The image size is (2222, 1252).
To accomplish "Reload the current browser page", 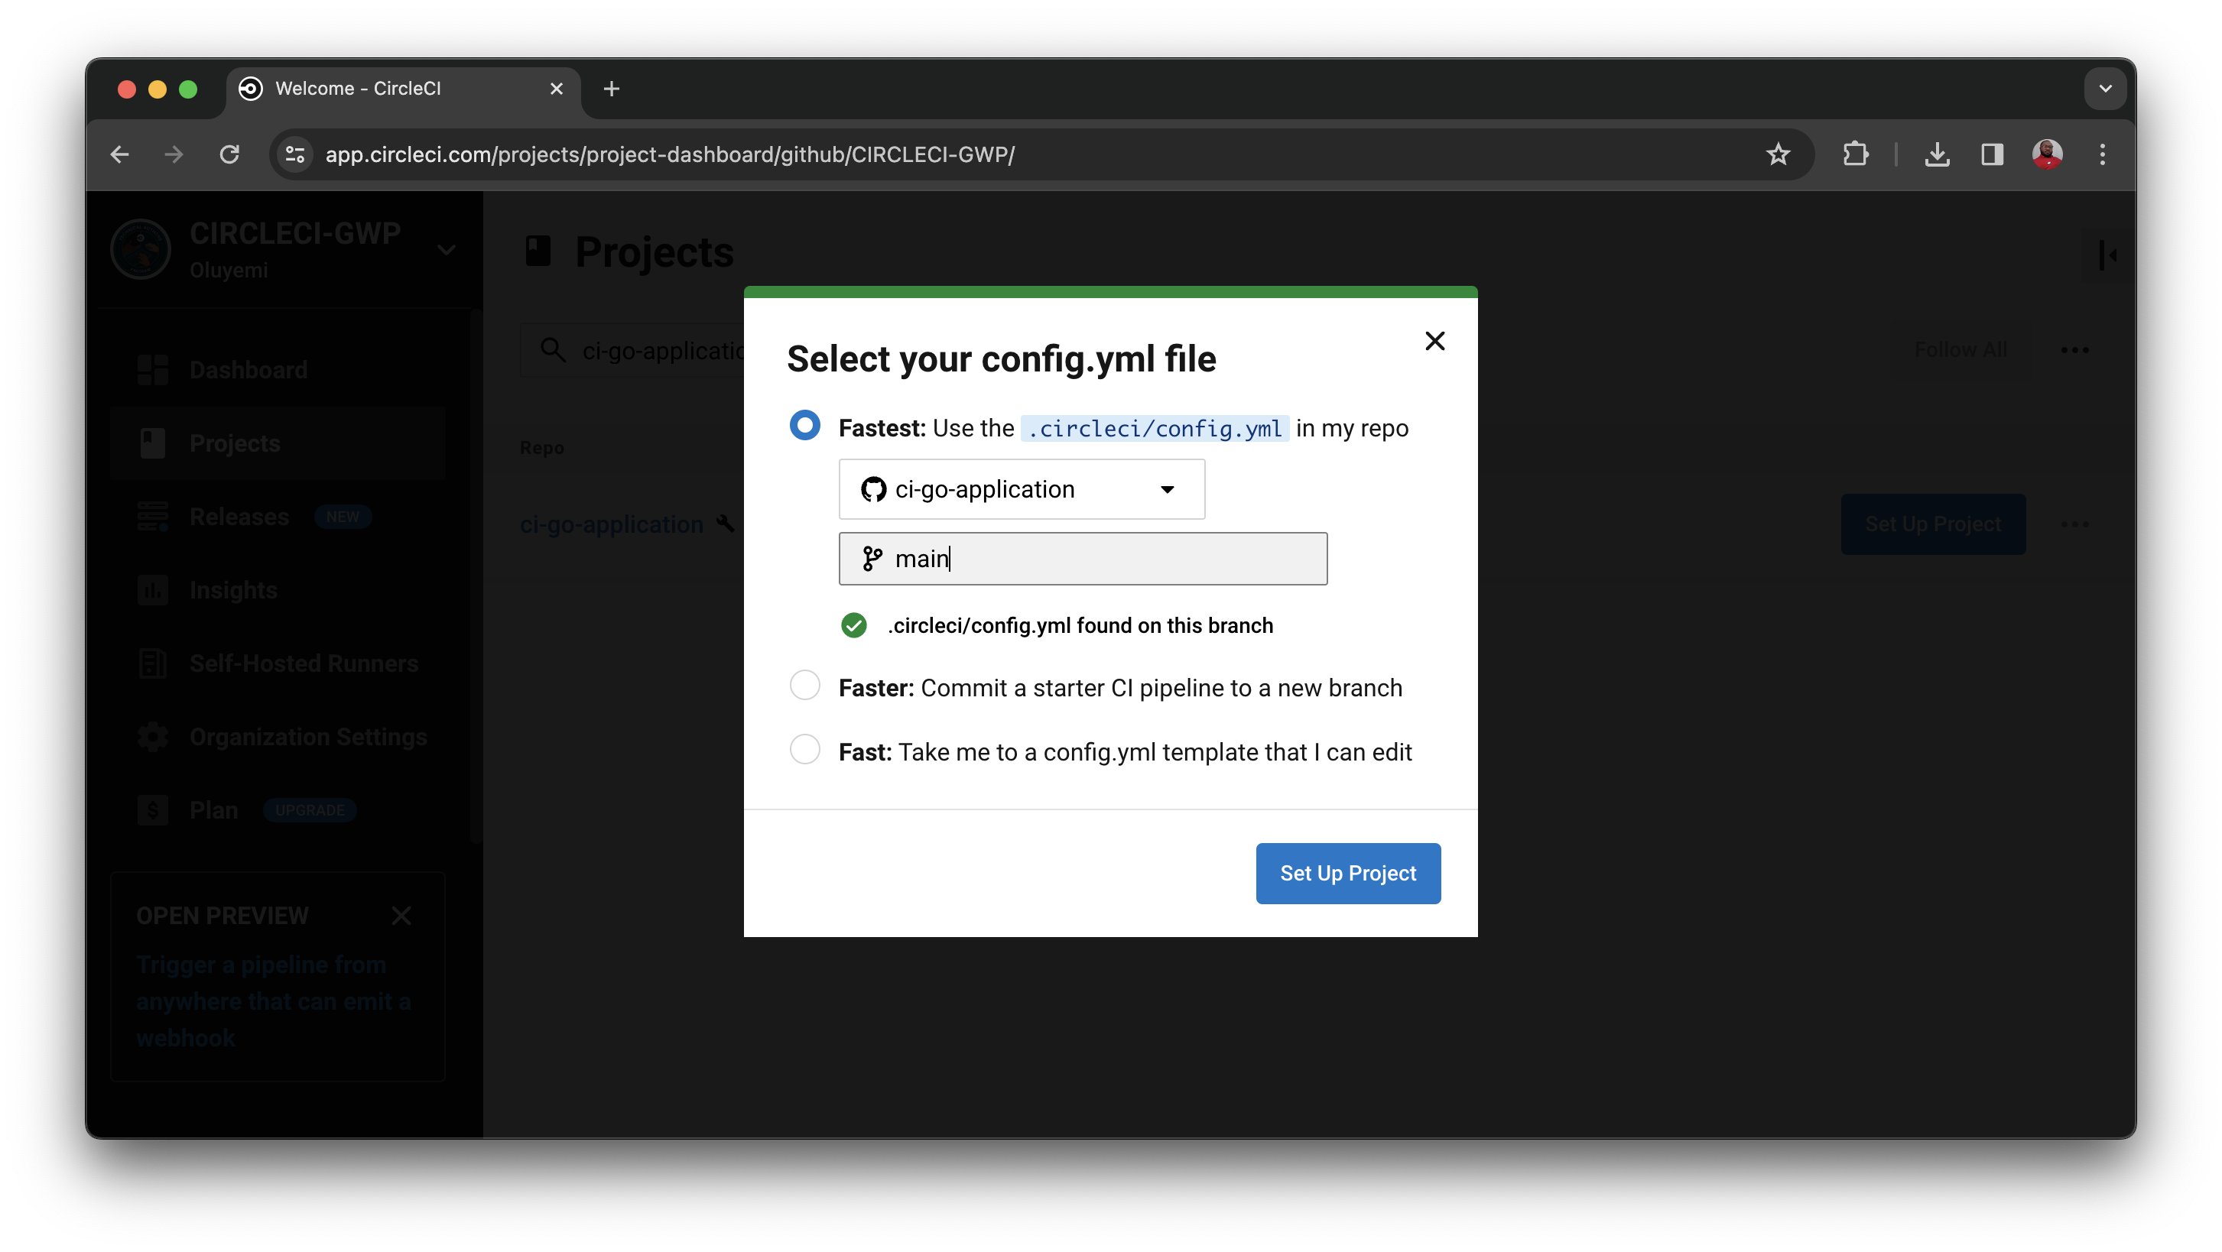I will click(x=229, y=154).
